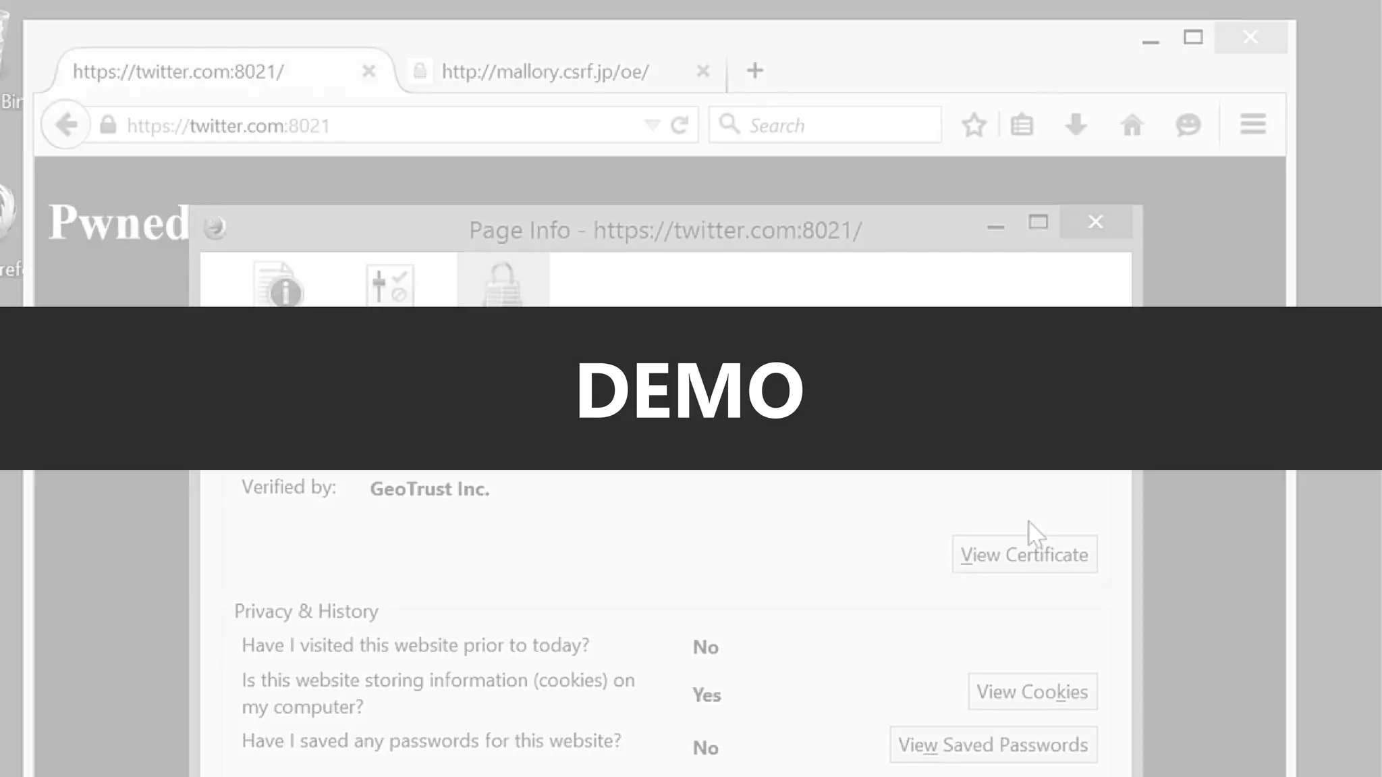Click the View Cookies button
Viewport: 1382px width, 777px height.
click(x=1032, y=691)
